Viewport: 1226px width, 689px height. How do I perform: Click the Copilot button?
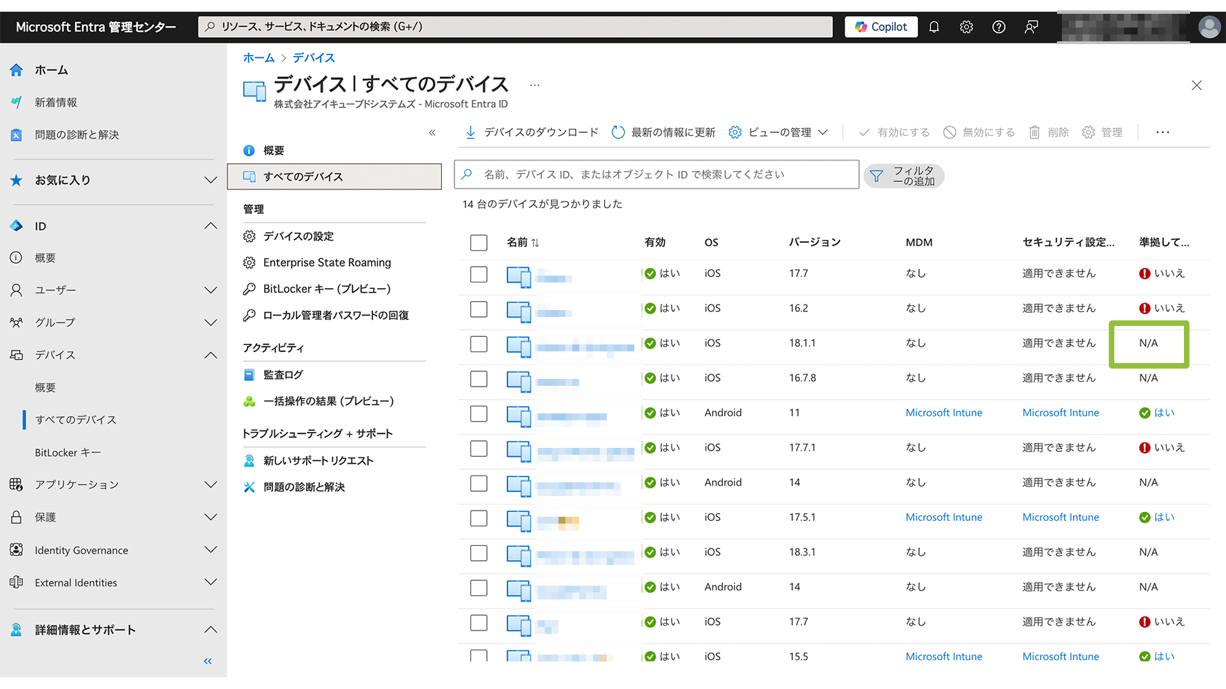click(x=881, y=27)
